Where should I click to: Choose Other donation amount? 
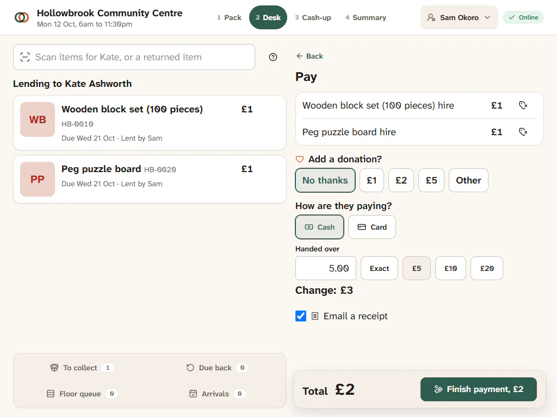point(468,180)
